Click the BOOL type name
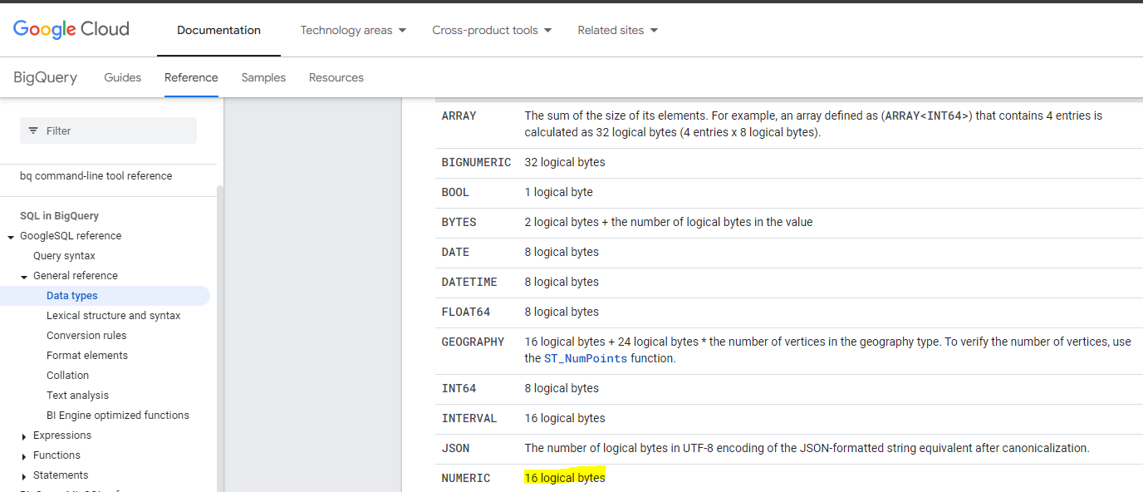 (x=455, y=192)
